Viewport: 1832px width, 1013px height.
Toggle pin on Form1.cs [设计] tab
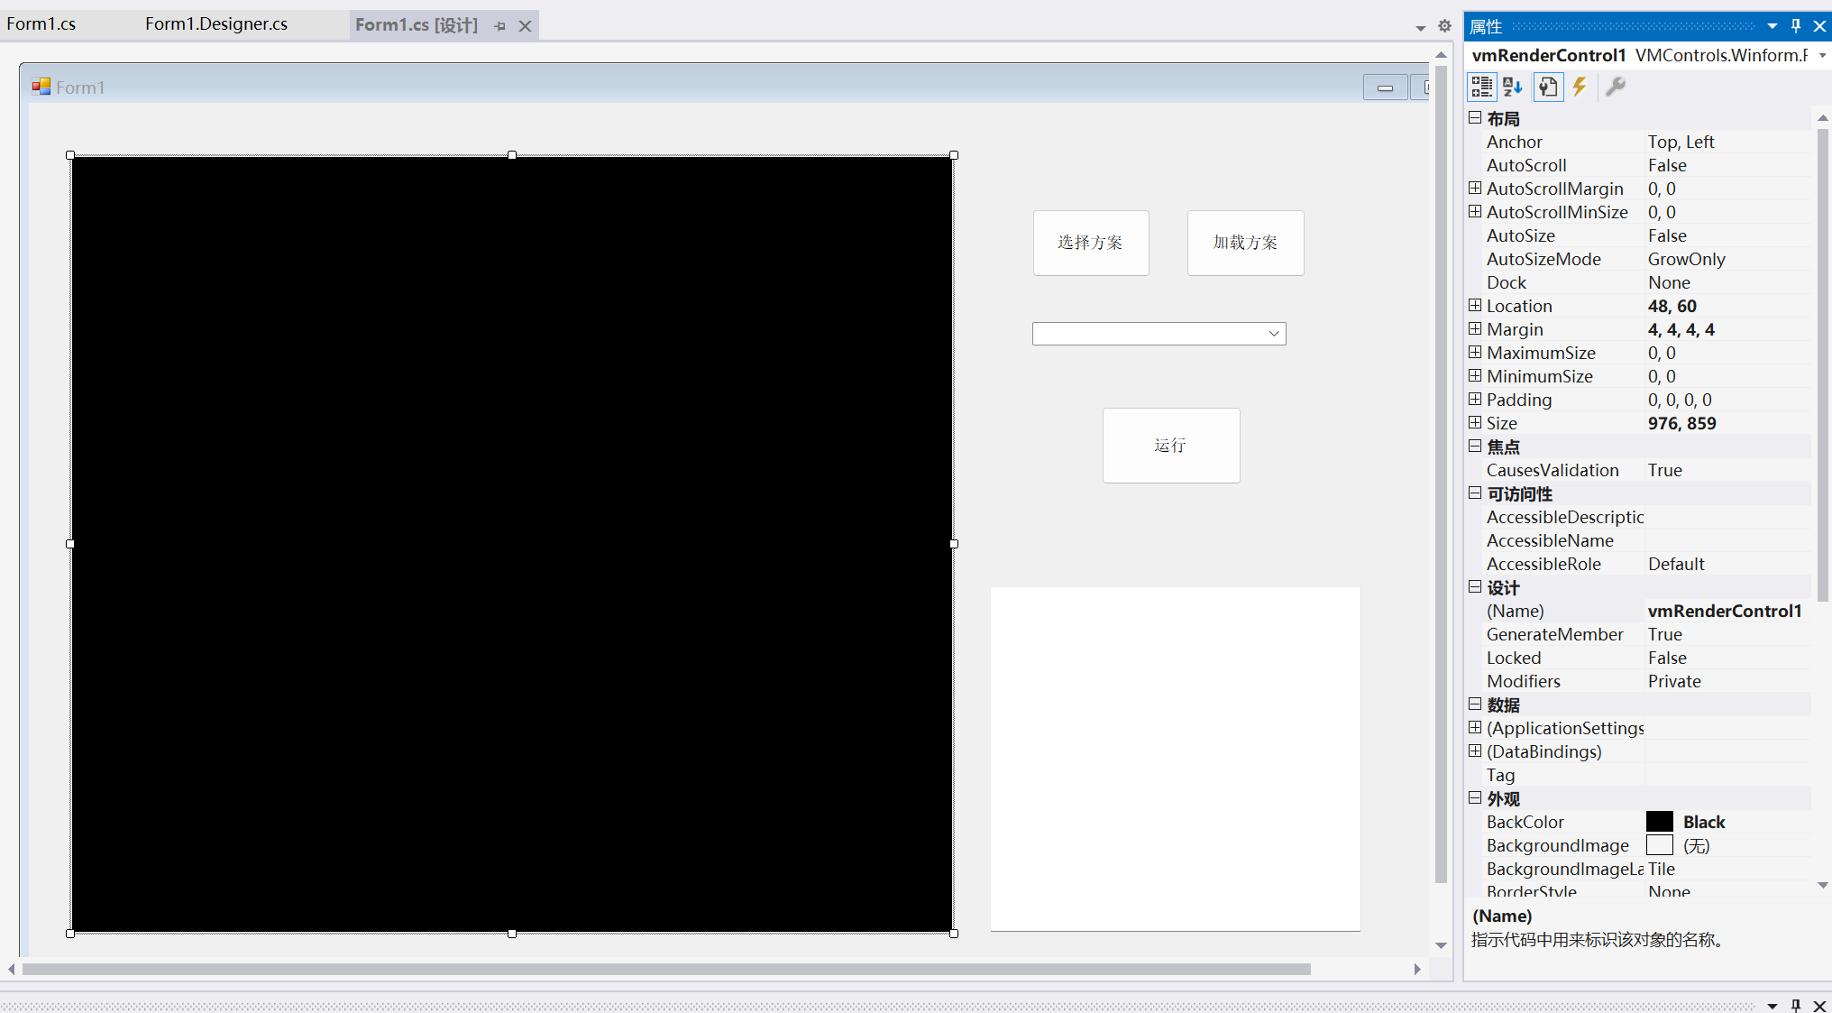[500, 26]
